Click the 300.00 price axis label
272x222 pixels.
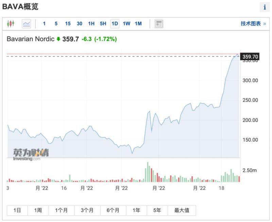[250, 80]
